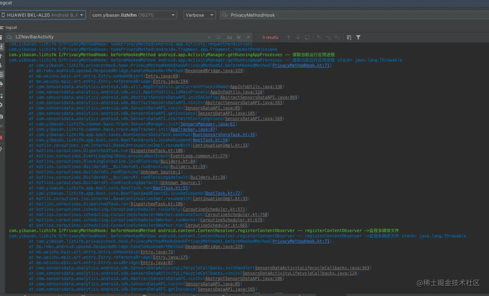Screen dimensions: 489x296
Task: Open the HUAWEI BKL-AL20 device dropdown
Action: pyautogui.click(x=43, y=15)
